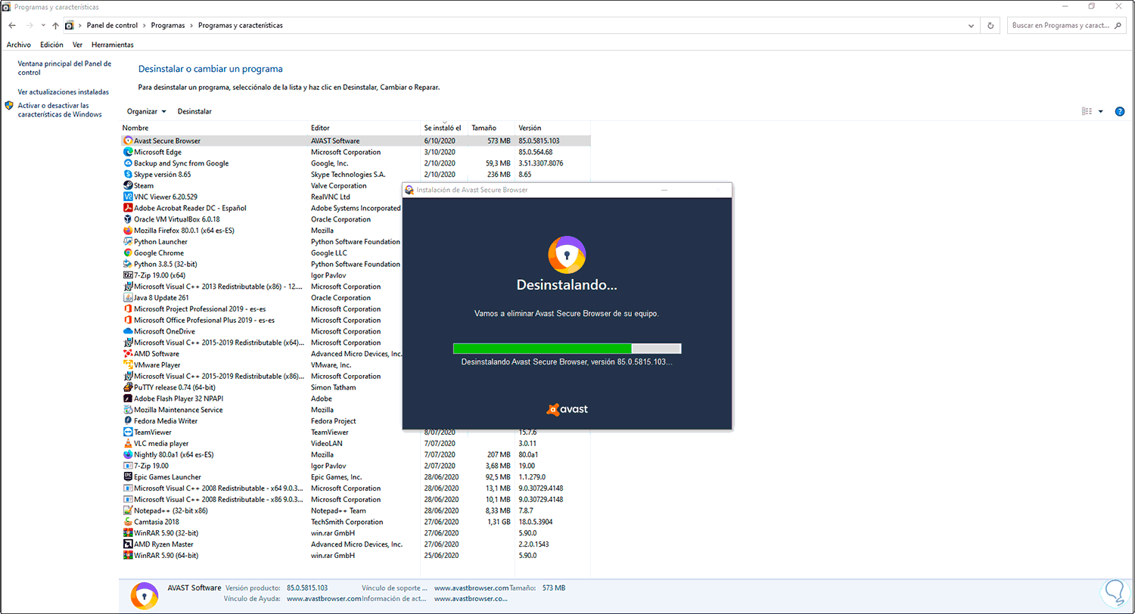The height and width of the screenshot is (614, 1135).
Task: Click inside the search field Buscar en Programas
Action: pyautogui.click(x=1059, y=25)
